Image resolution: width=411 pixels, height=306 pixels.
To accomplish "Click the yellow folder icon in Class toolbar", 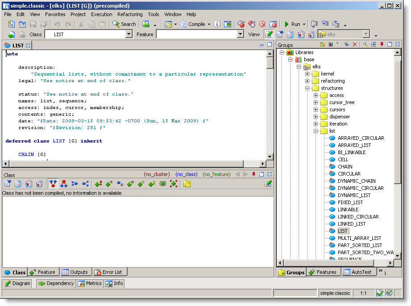I will coord(187,184).
